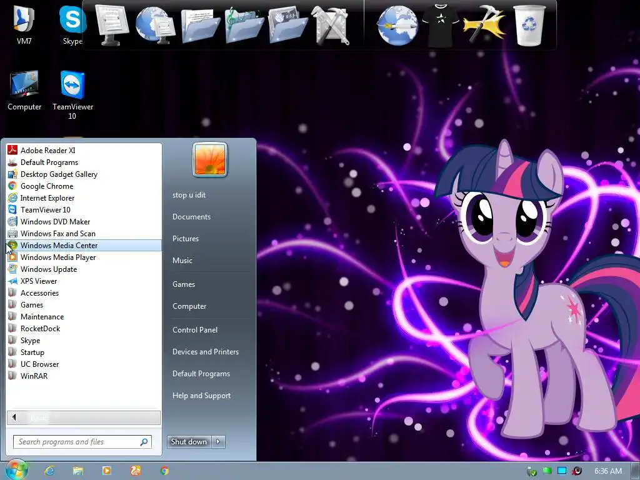Click the Shut down button
Viewport: 640px width, 480px height.
pyautogui.click(x=189, y=442)
